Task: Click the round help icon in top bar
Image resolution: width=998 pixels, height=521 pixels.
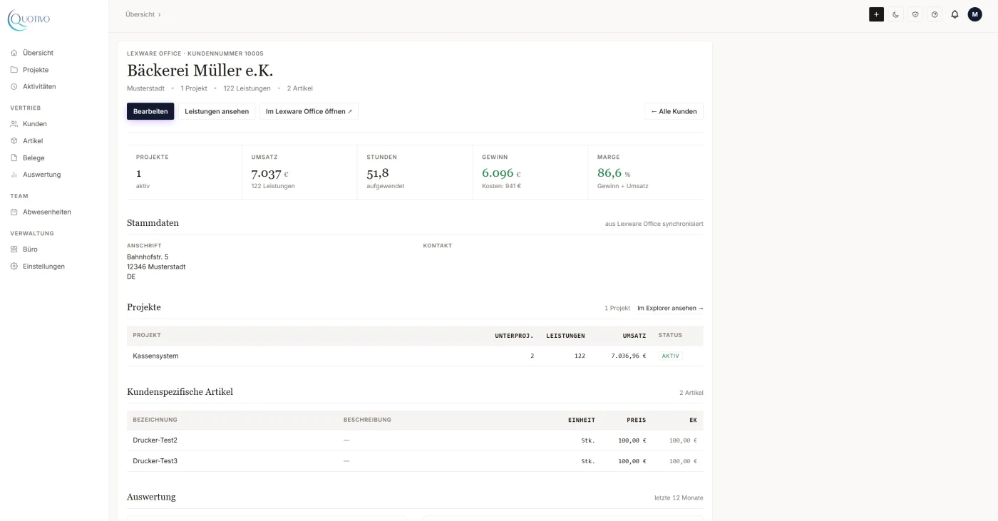Action: coord(935,14)
